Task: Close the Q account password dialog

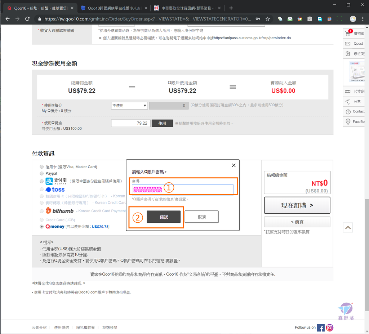Action: (x=234, y=165)
